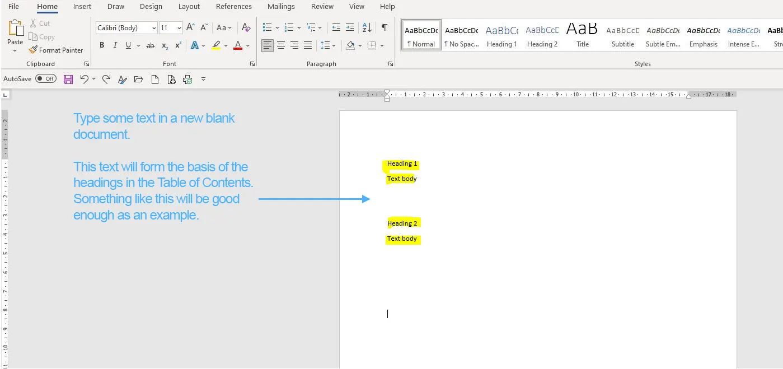Image resolution: width=783 pixels, height=369 pixels.
Task: Click the paragraph shading paint bucket
Action: [350, 45]
